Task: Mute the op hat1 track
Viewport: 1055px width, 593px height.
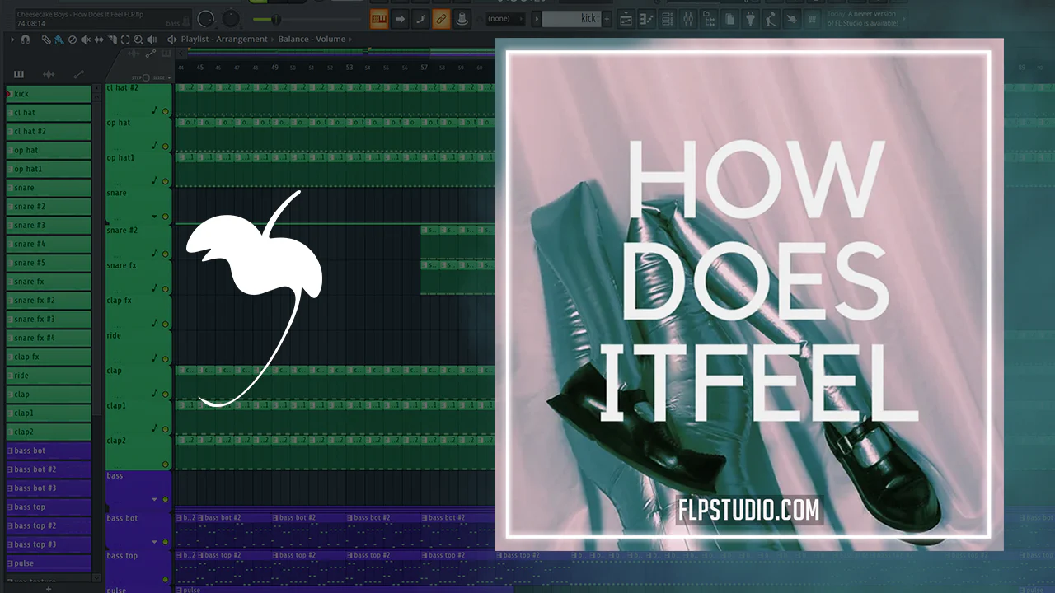Action: (x=166, y=182)
